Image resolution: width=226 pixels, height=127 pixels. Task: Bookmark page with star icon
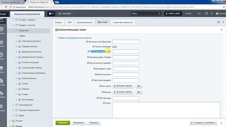click(224, 7)
